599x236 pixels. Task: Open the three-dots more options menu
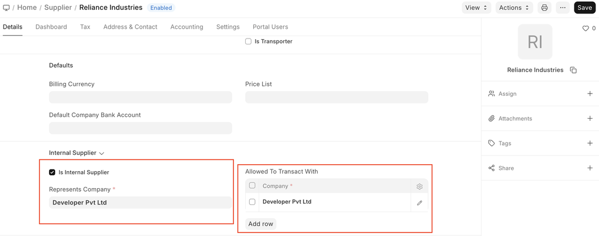coord(563,8)
